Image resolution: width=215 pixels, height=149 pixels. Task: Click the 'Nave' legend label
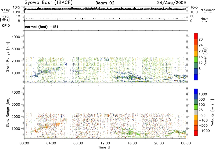204,19
